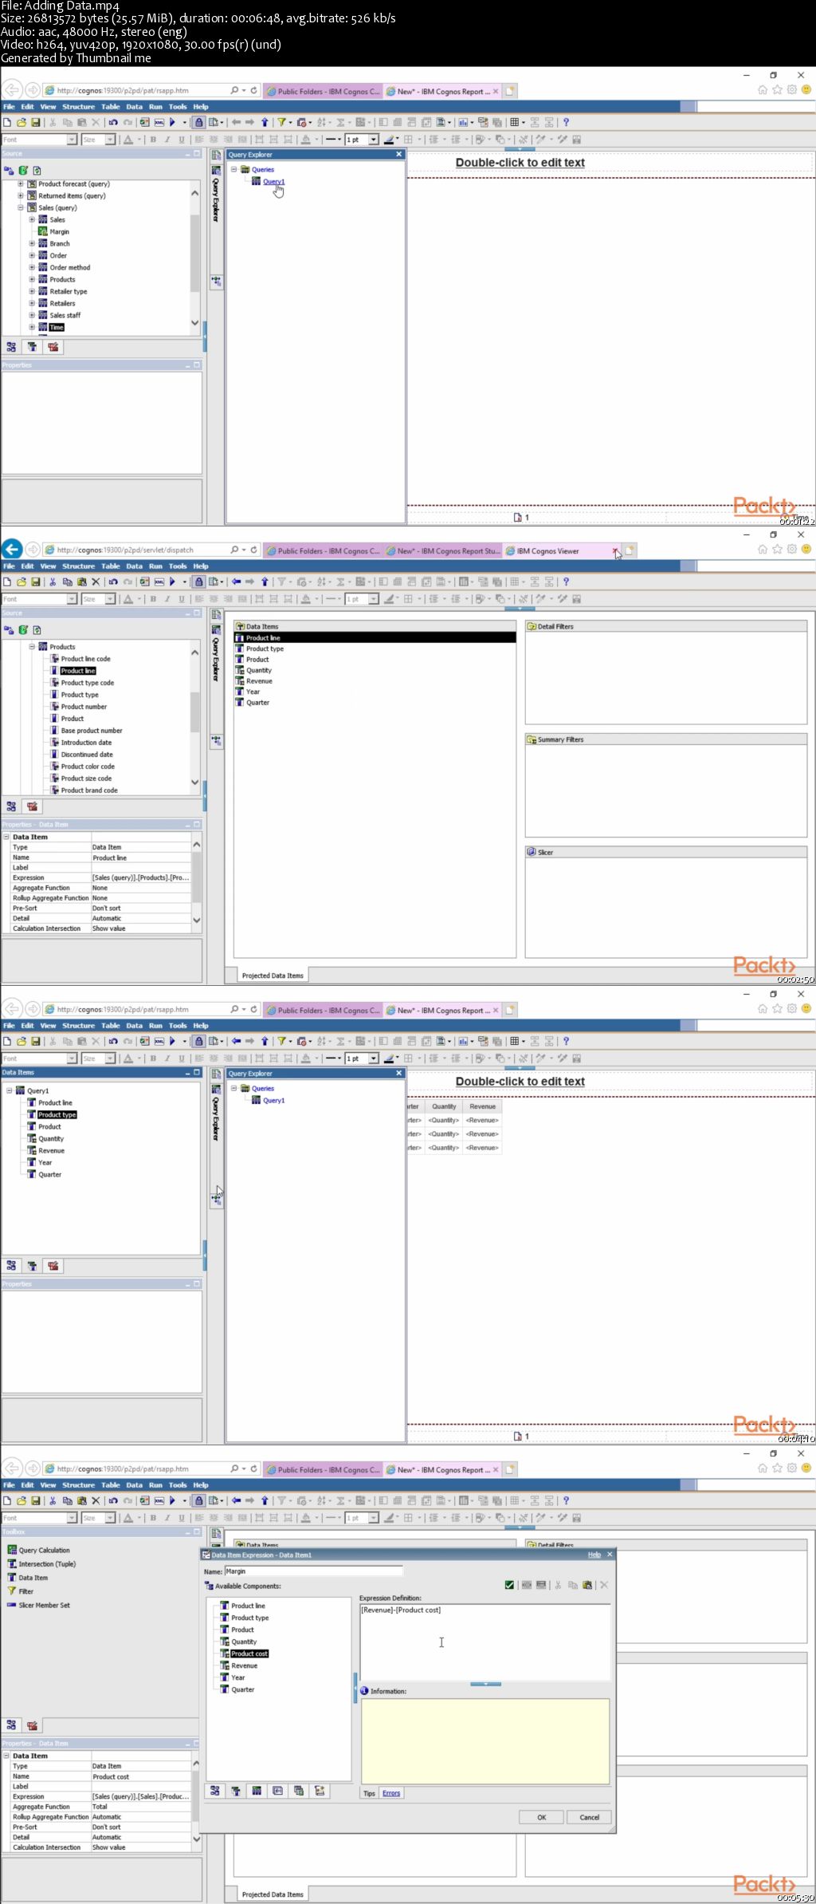Click OK in Data Item Expression dialog
Screen dimensions: 816x1904
tap(541, 1817)
